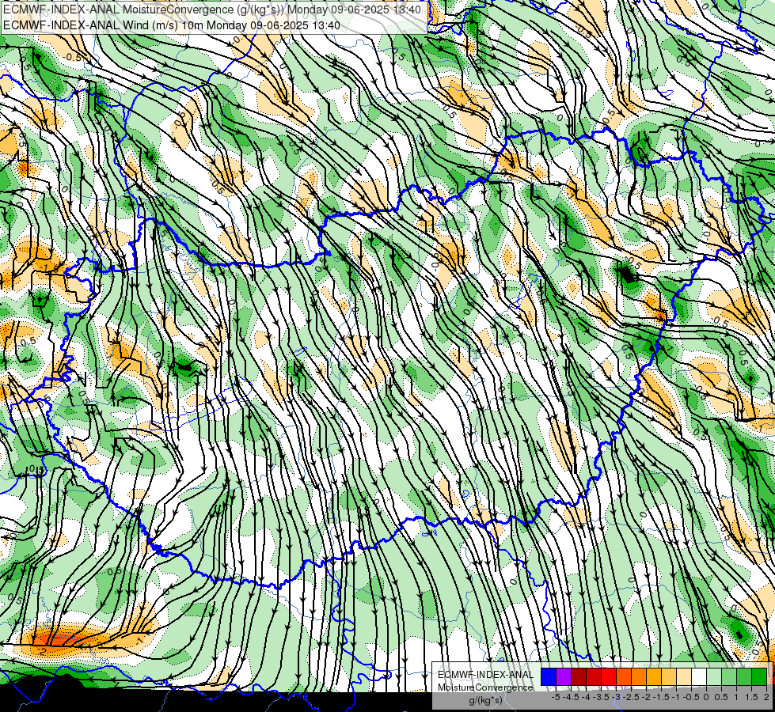775x712 pixels.
Task: Click the '-4' tick label under the colorbar
Action: coord(586,697)
